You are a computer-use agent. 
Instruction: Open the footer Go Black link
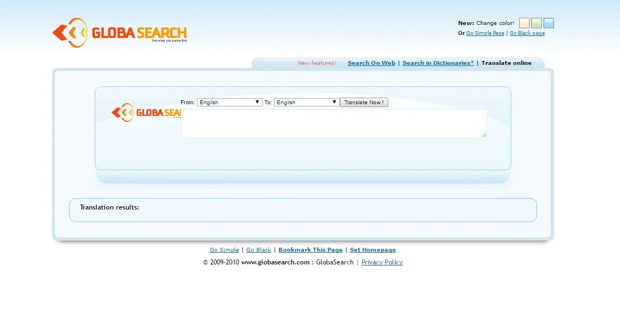258,250
